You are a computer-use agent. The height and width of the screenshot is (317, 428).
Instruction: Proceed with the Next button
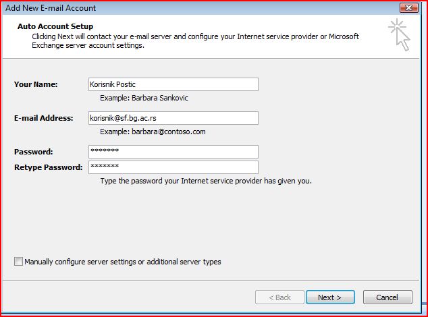click(x=330, y=297)
